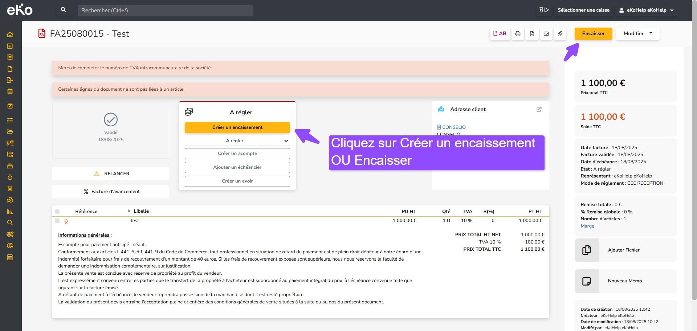Screen dimensions: 697x331
Task: Expand the Modifier dropdown button
Action: pyautogui.click(x=637, y=34)
